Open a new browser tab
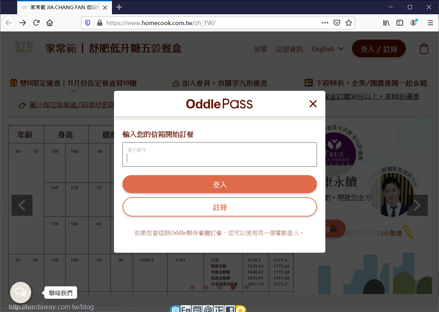This screenshot has height=312, width=439. (x=119, y=7)
